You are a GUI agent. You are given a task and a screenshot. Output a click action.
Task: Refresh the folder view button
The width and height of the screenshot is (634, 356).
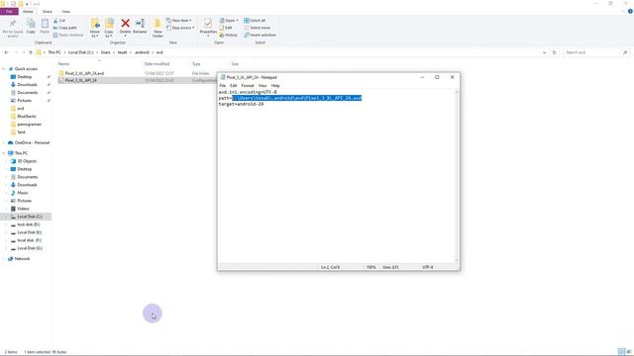(555, 52)
